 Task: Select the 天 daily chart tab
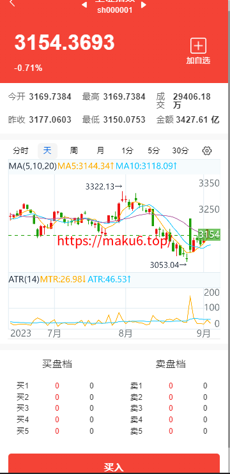[x=47, y=151]
